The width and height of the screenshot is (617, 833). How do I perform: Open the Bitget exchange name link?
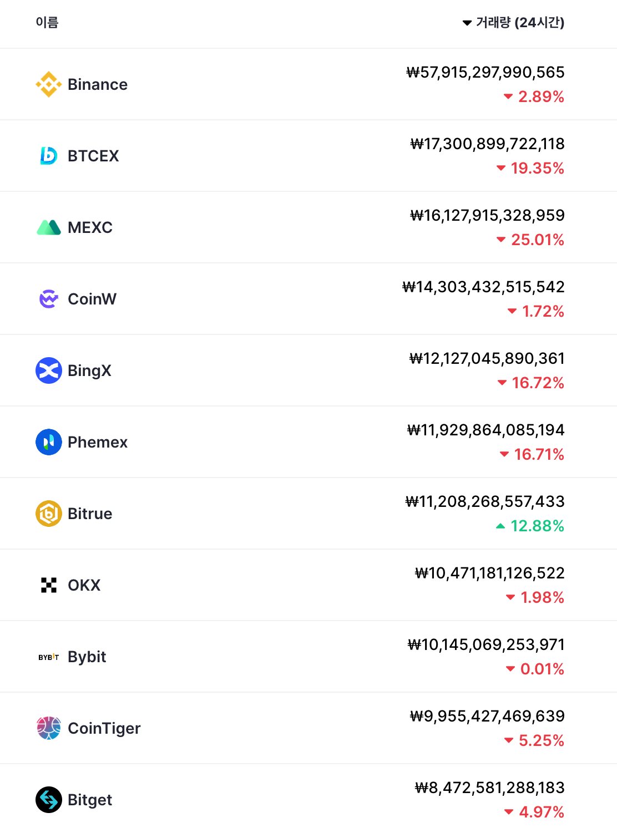click(90, 800)
